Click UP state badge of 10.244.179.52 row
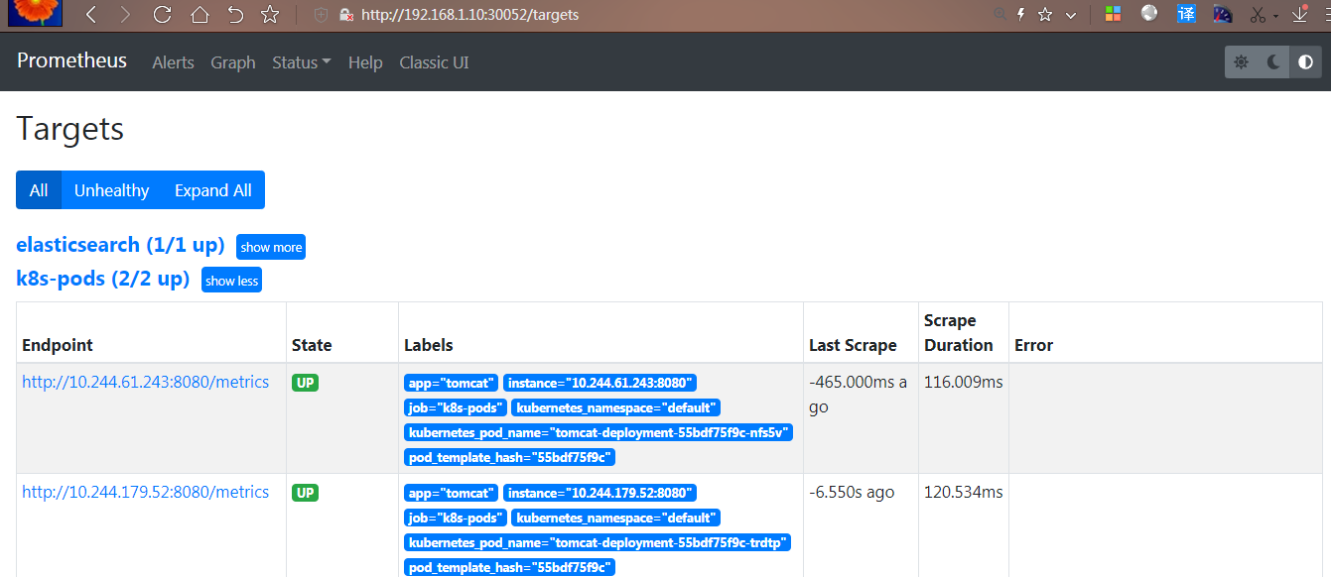Screen dimensions: 1331x577 (x=306, y=493)
